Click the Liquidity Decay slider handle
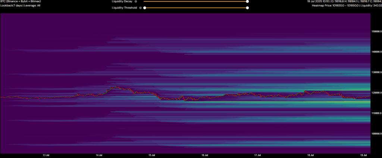 [247, 1]
